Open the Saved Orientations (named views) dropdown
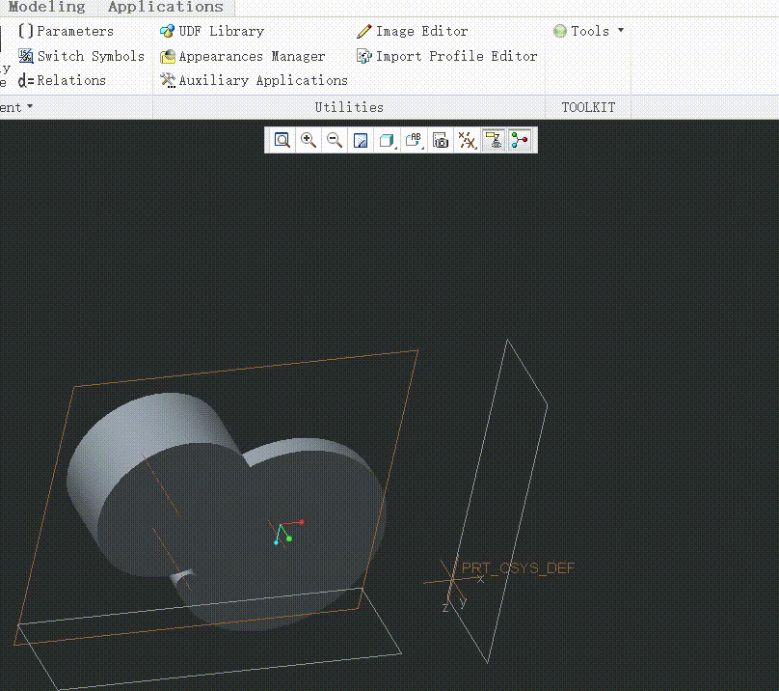Image resolution: width=779 pixels, height=691 pixels. (414, 140)
